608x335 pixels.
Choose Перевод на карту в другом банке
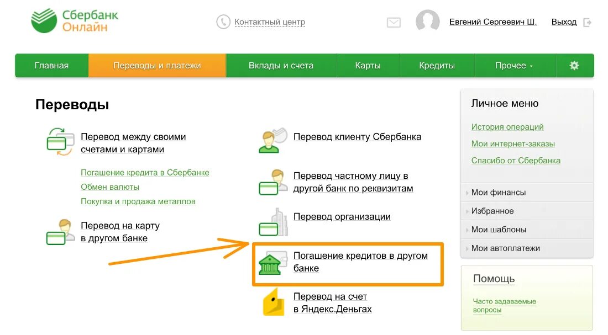point(120,232)
